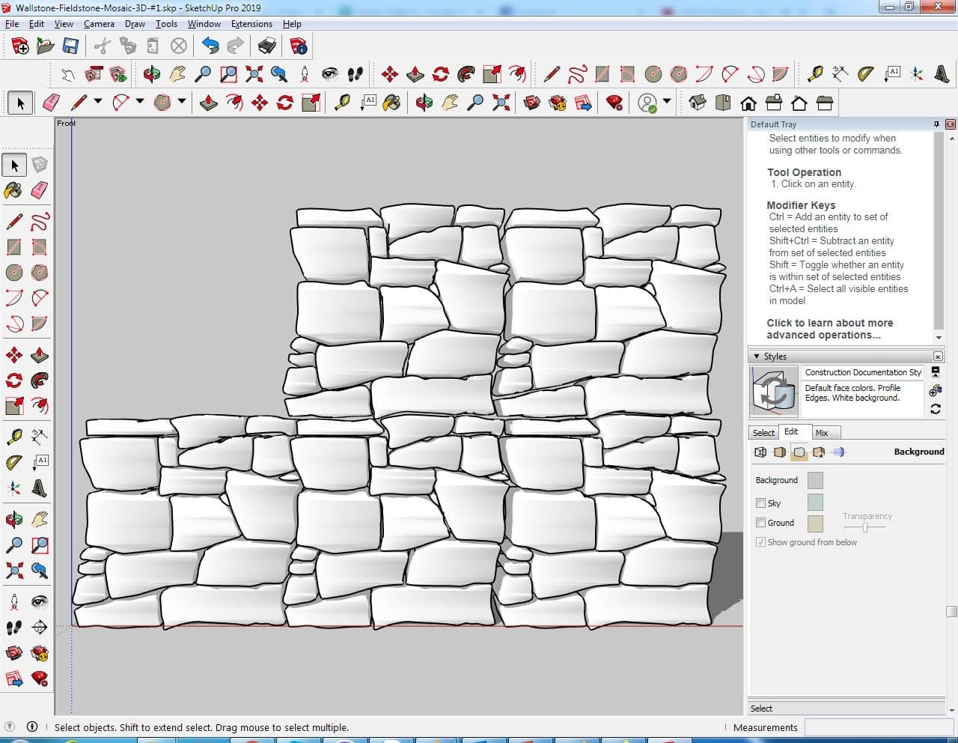Open Model Info from the toolbar

click(299, 46)
